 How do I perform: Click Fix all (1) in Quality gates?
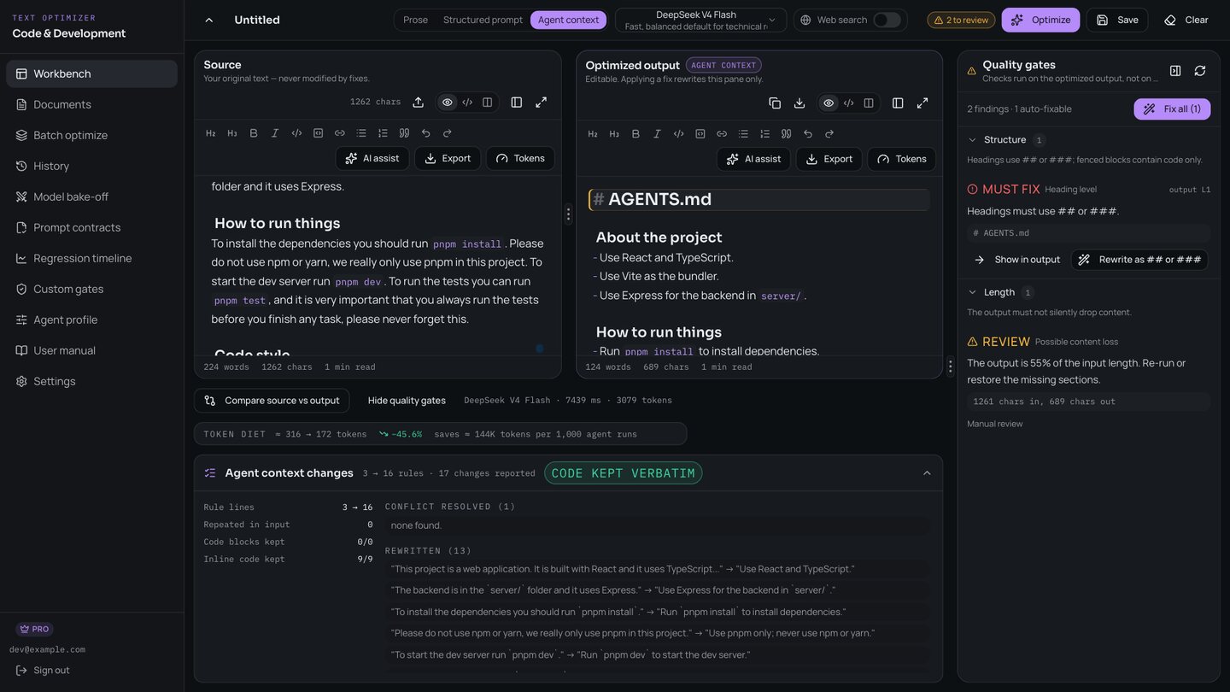tap(1172, 109)
